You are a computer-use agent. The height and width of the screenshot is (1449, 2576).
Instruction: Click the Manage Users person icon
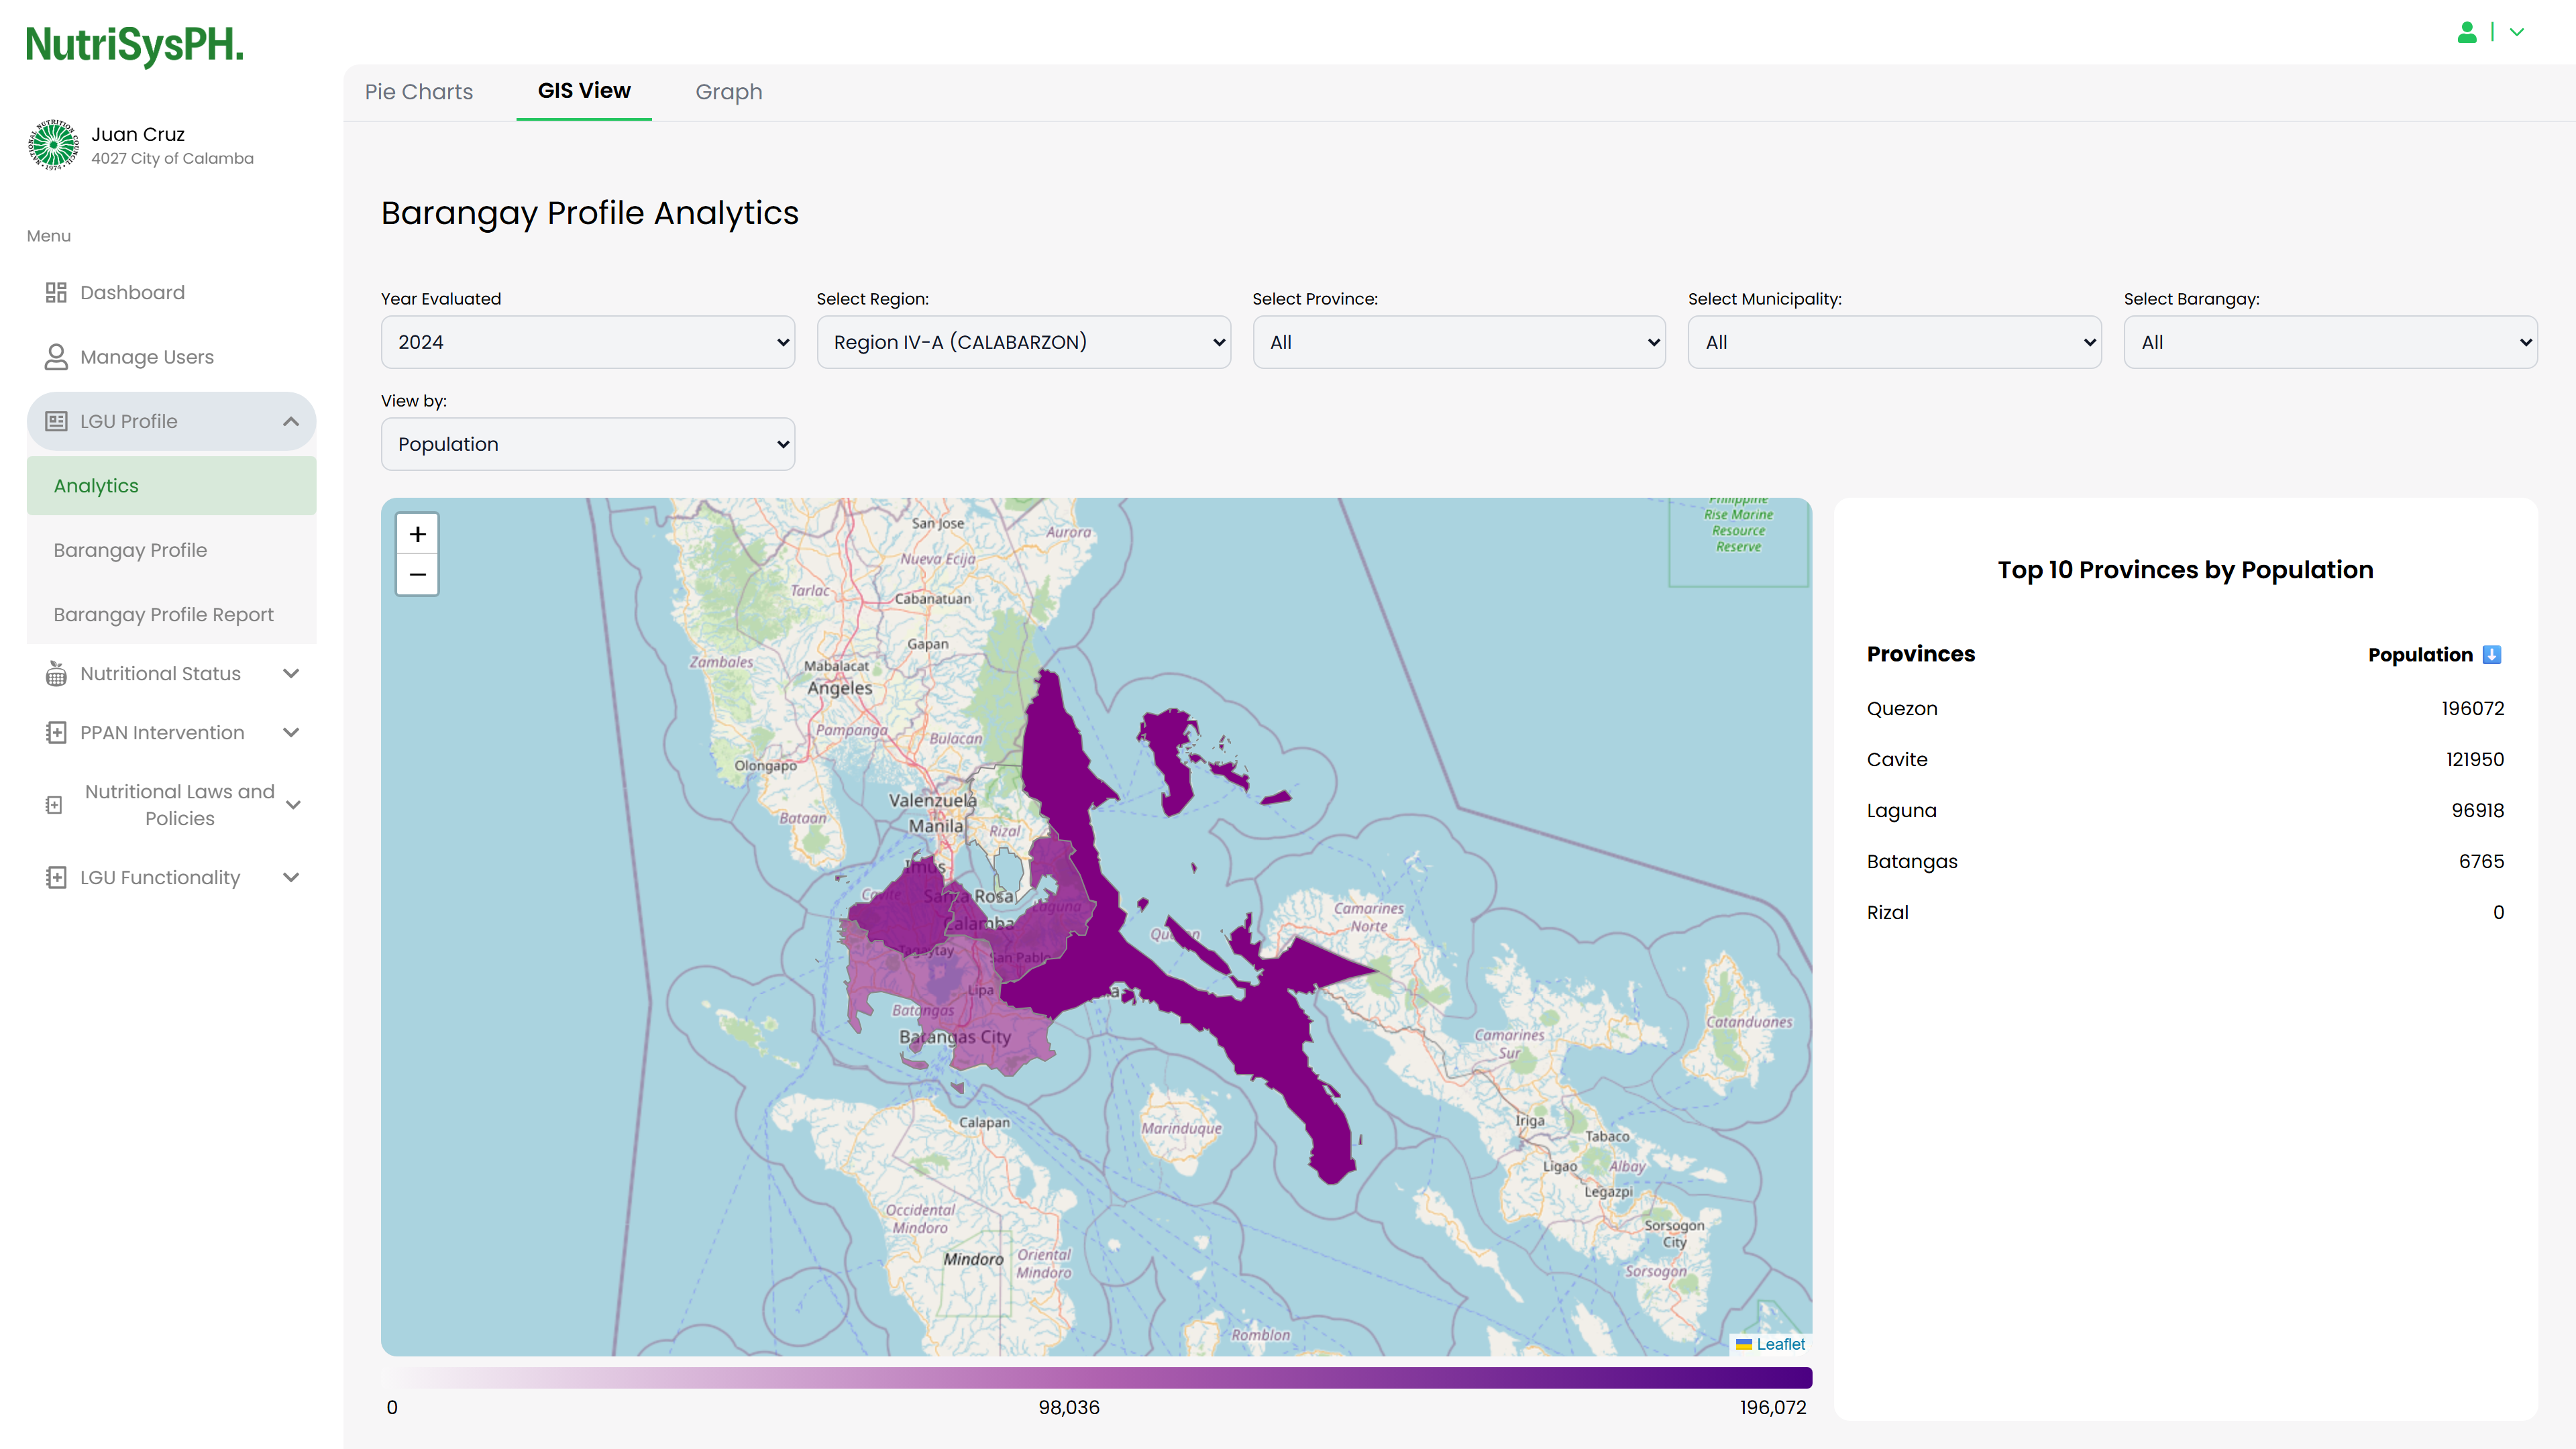pos(56,357)
